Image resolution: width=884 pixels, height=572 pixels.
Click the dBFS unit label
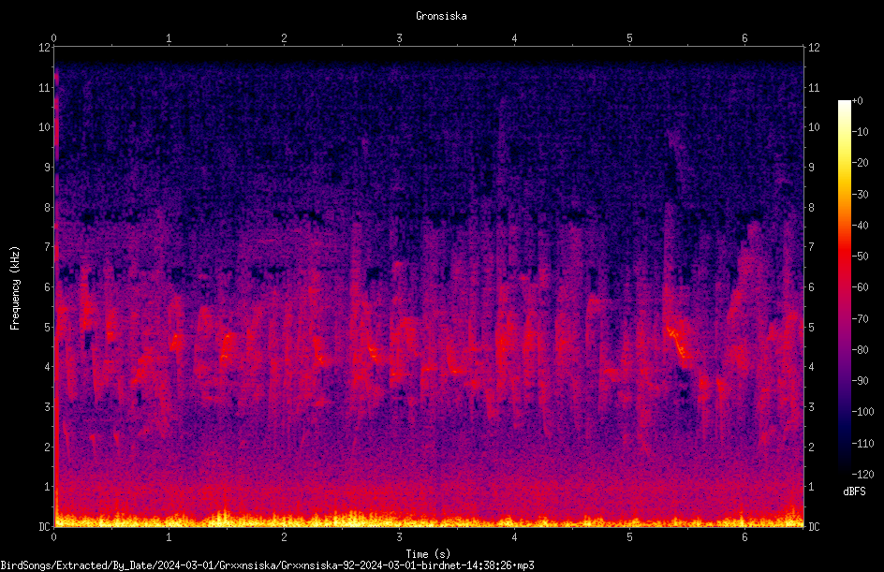pos(854,491)
